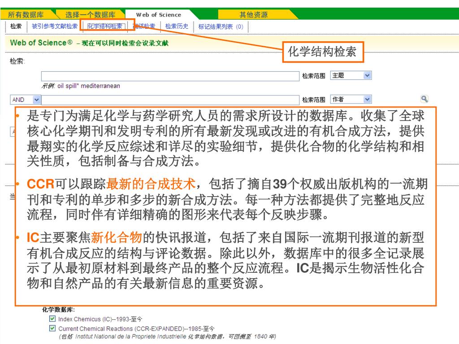Toggle the Current Chemical Reactions checkbox
The image size is (459, 344).
click(52, 328)
